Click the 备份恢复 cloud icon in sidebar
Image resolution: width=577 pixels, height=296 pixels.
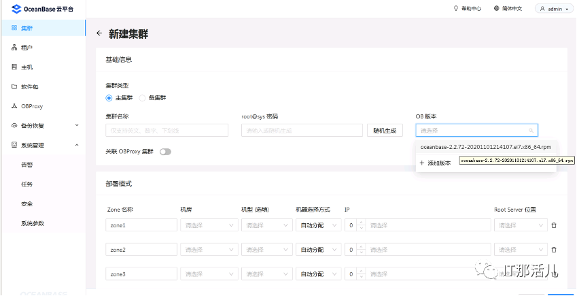coord(14,126)
